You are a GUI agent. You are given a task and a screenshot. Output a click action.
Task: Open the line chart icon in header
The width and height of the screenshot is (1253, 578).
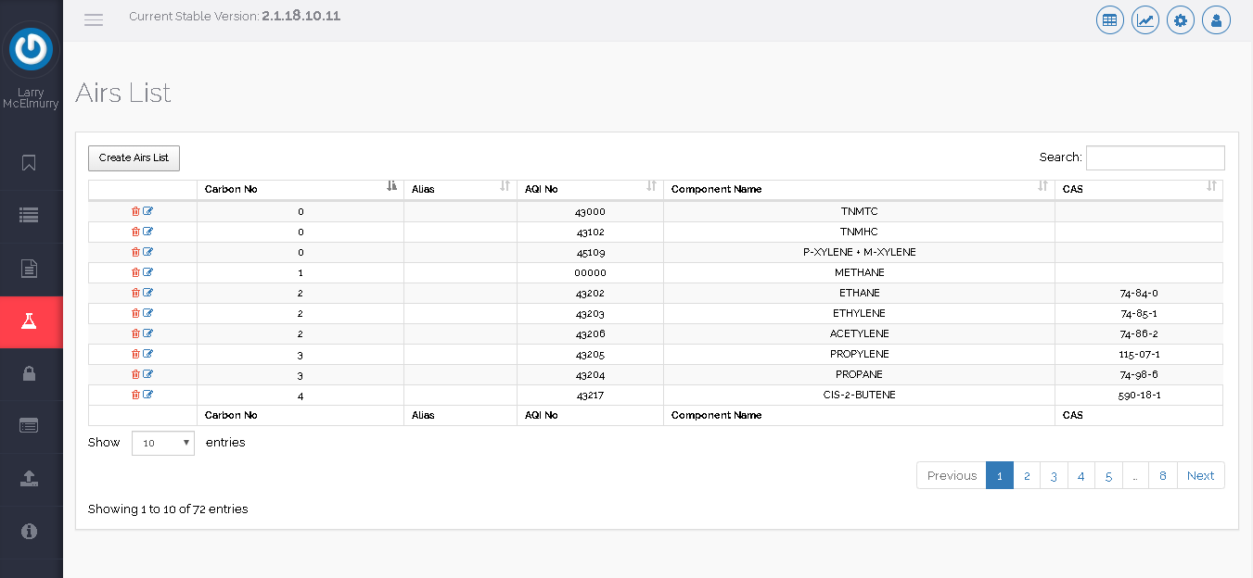click(1145, 19)
